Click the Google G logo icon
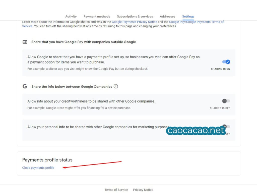Image resolution: width=257 pixels, height=193 pixels. click(25, 86)
